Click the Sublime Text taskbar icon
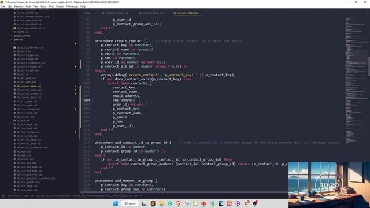Image resolution: width=370 pixels, height=208 pixels. 153,203
